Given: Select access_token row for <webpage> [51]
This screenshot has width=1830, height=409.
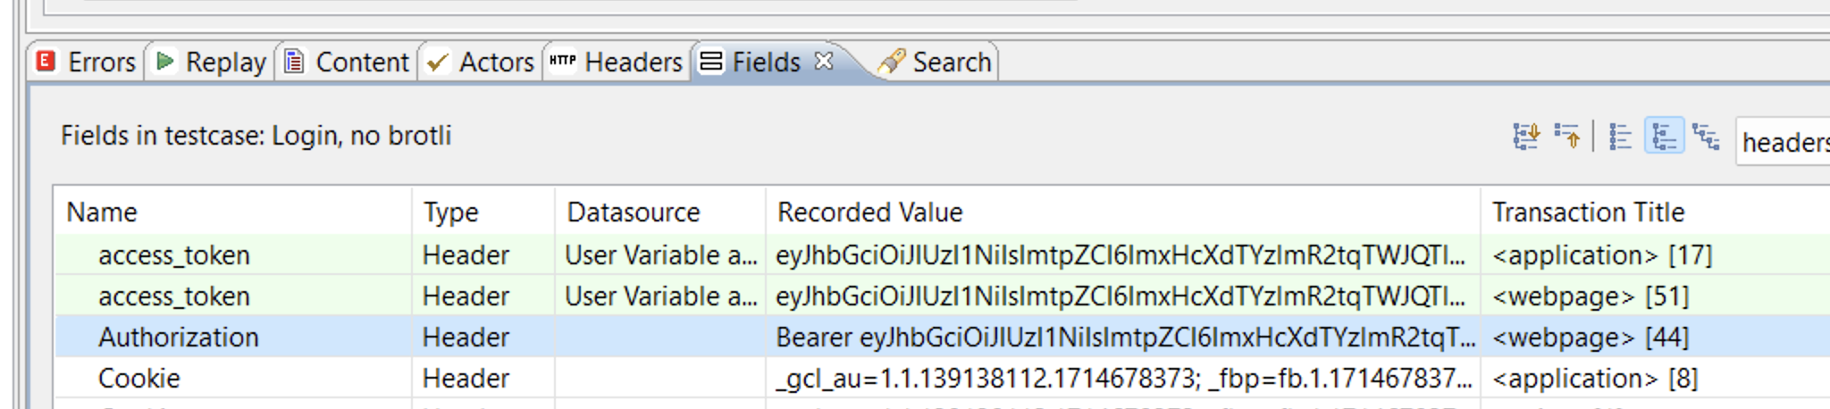Looking at the screenshot, I should (x=943, y=296).
